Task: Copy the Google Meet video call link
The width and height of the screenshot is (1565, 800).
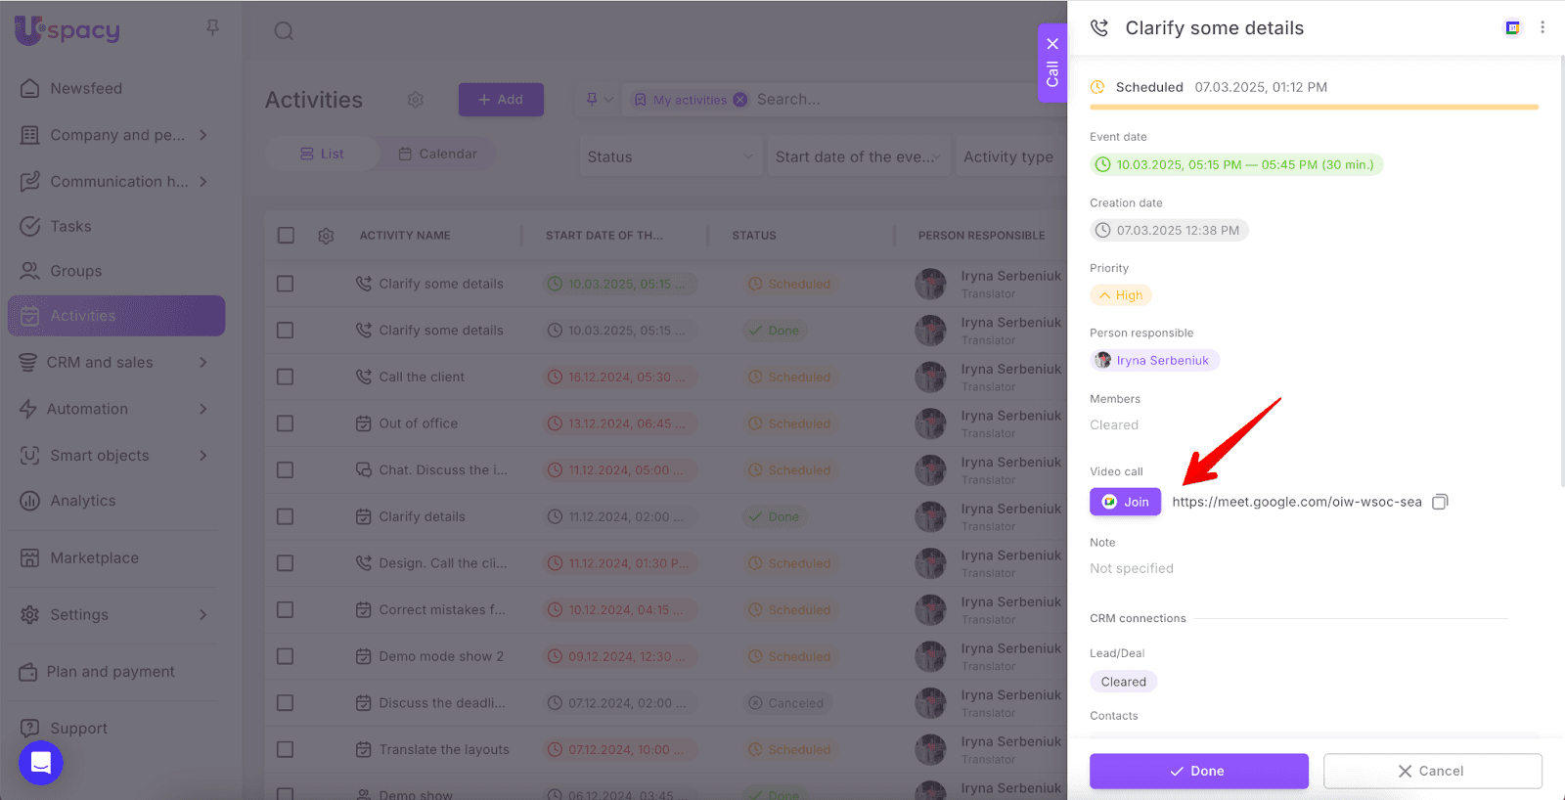Action: (1440, 502)
